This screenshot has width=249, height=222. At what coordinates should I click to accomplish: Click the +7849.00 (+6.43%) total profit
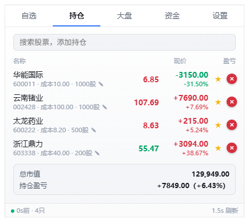pos(191,186)
